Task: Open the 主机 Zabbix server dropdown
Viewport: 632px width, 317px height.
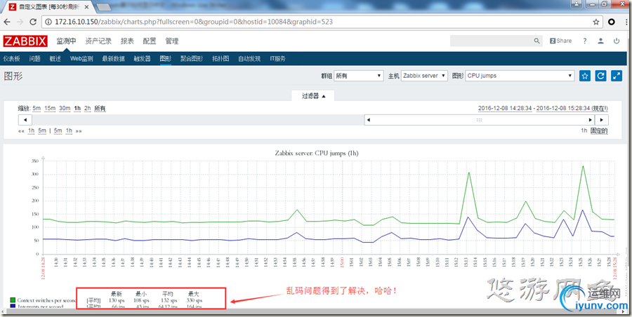Action: pos(424,76)
